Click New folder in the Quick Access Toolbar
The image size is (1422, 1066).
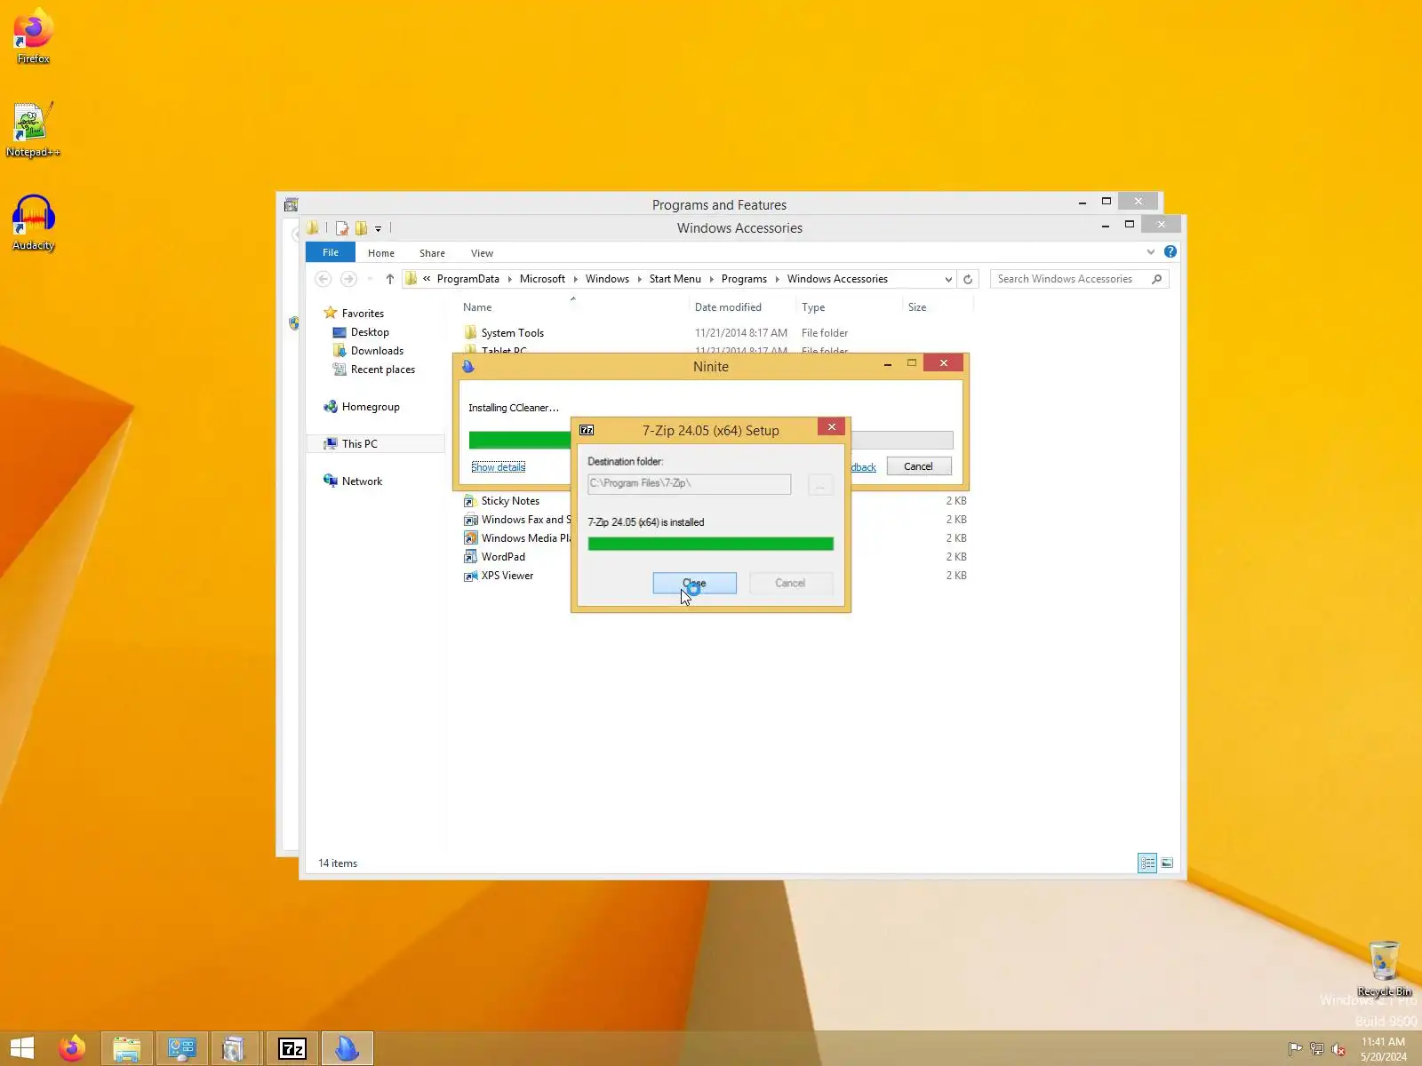(x=361, y=228)
